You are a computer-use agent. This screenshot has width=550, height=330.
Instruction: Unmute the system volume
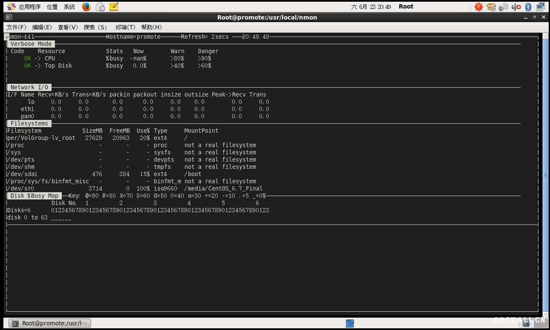click(x=516, y=6)
